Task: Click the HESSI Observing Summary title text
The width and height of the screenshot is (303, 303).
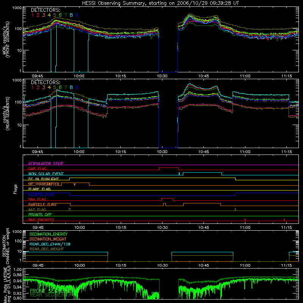Action: 160,3
